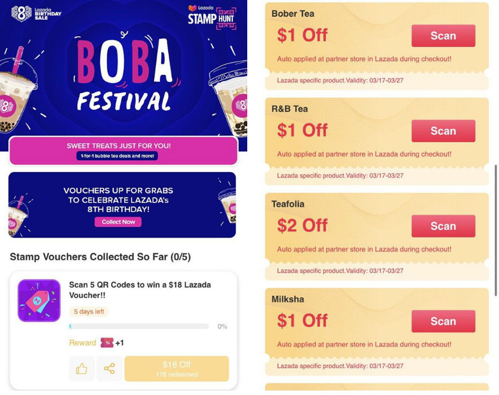
Task: Click the $18 Off redeem button
Action: (x=177, y=369)
